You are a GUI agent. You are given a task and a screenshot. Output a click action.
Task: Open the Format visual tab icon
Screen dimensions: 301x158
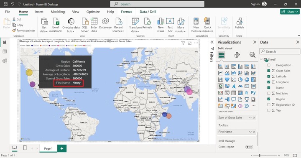tap(237, 55)
